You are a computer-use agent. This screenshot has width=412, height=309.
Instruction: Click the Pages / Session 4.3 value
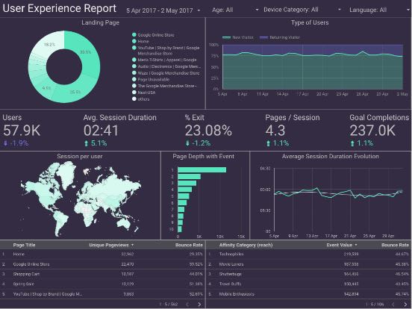275,131
